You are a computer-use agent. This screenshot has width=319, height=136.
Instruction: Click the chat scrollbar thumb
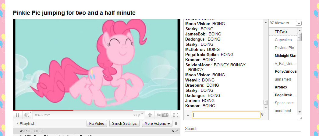266,102
